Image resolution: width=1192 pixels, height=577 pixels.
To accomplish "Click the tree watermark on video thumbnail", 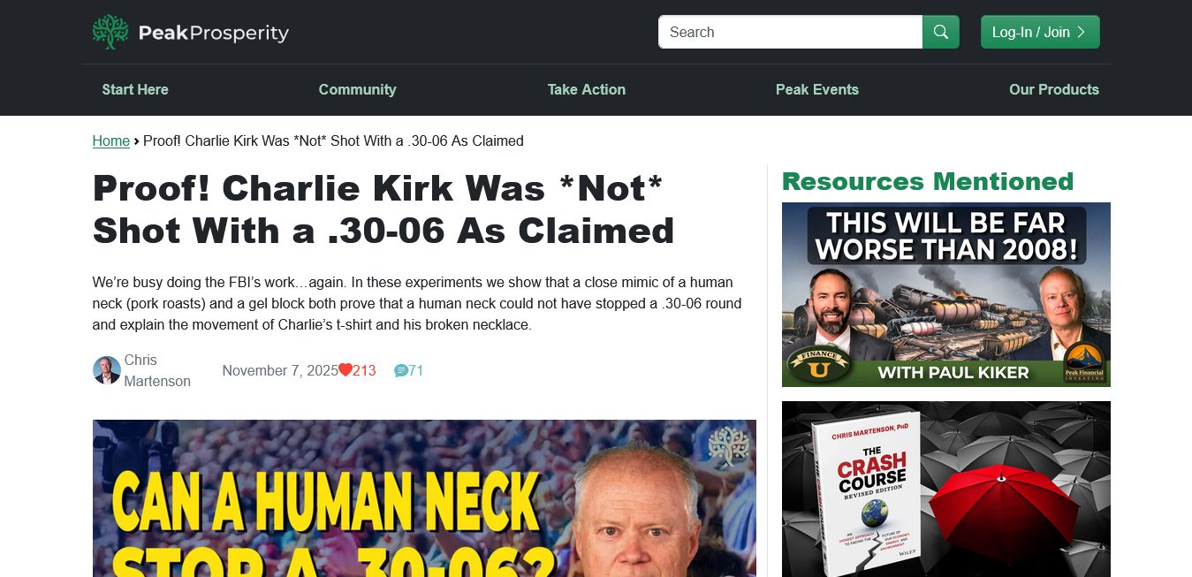I will [x=728, y=446].
